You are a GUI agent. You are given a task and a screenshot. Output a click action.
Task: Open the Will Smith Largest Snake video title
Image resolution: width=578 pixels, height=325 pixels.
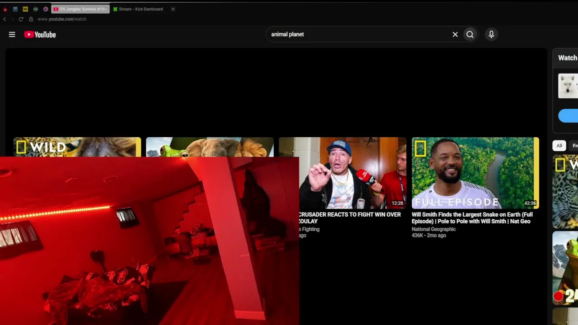point(472,218)
